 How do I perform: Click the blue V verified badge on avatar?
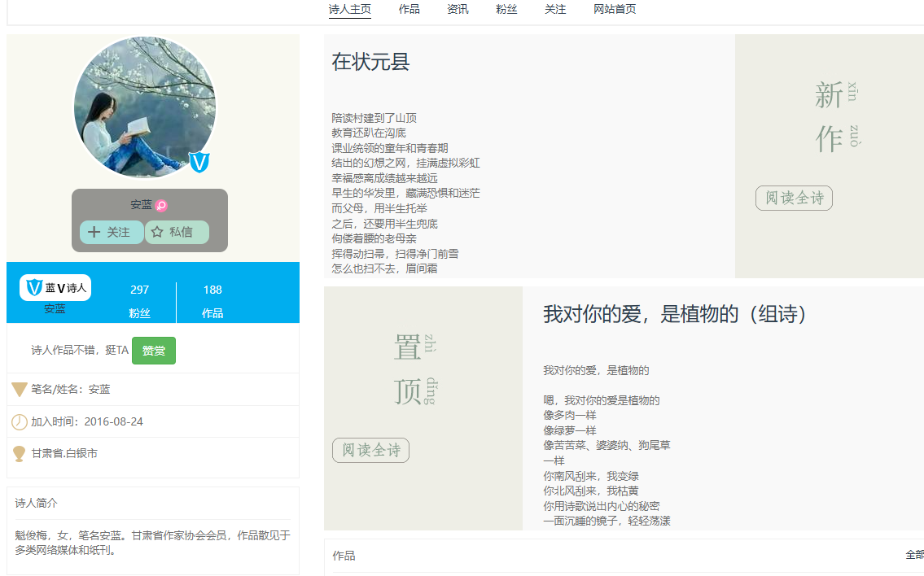point(199,163)
